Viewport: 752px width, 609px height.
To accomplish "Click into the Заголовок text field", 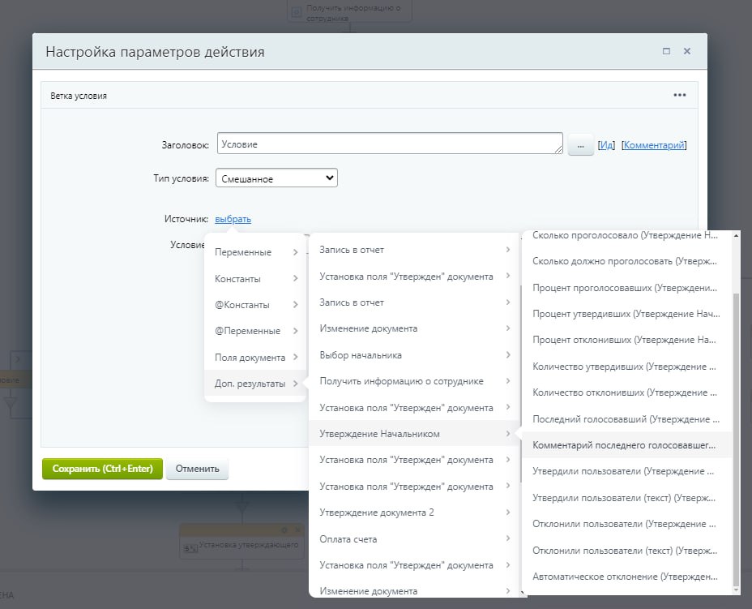I will coord(389,144).
